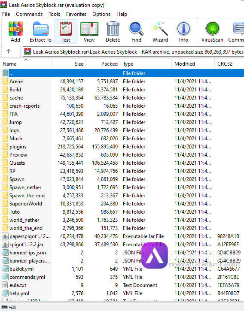The height and width of the screenshot is (311, 244).
Task: Select the eula.txt document icon
Action: click(x=5, y=285)
